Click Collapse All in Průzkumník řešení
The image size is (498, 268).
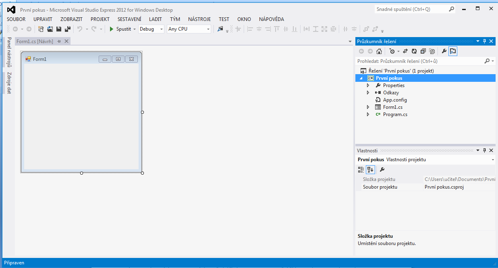pyautogui.click(x=423, y=51)
